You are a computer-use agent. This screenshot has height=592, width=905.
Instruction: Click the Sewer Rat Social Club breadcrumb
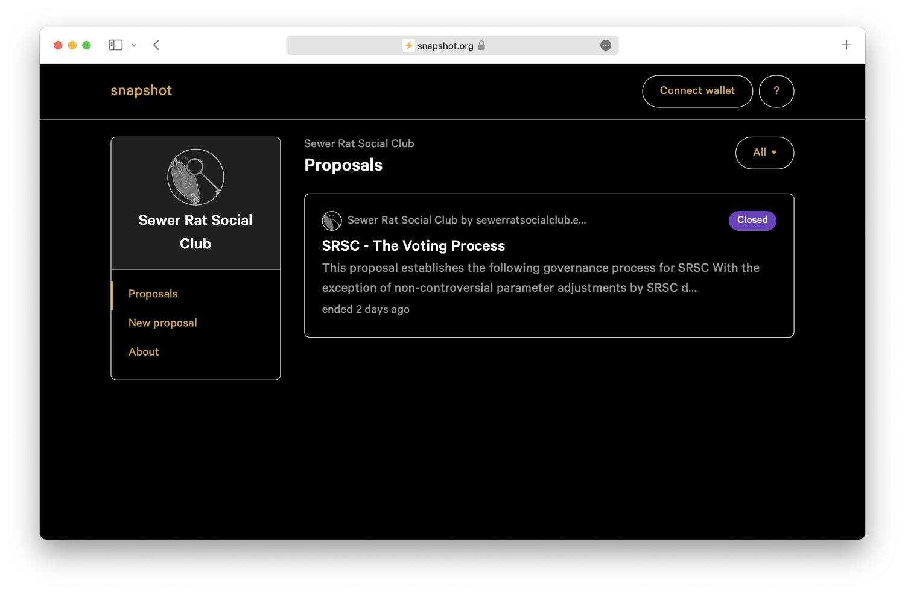click(x=359, y=143)
